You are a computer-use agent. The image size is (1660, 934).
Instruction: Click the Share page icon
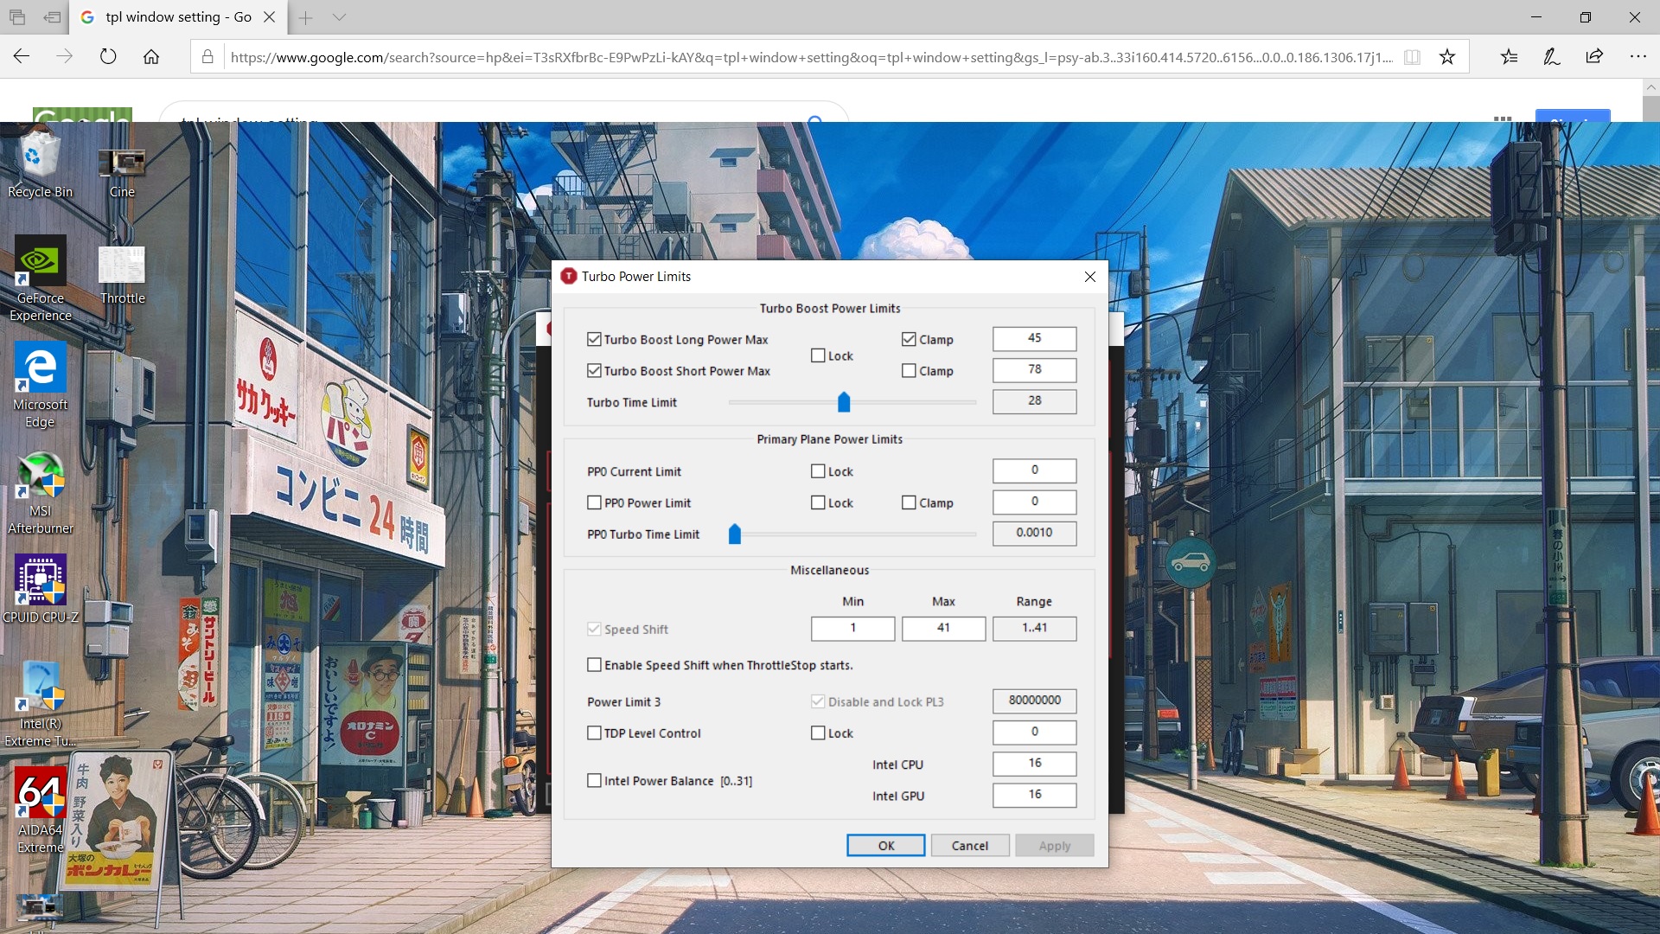(x=1595, y=57)
